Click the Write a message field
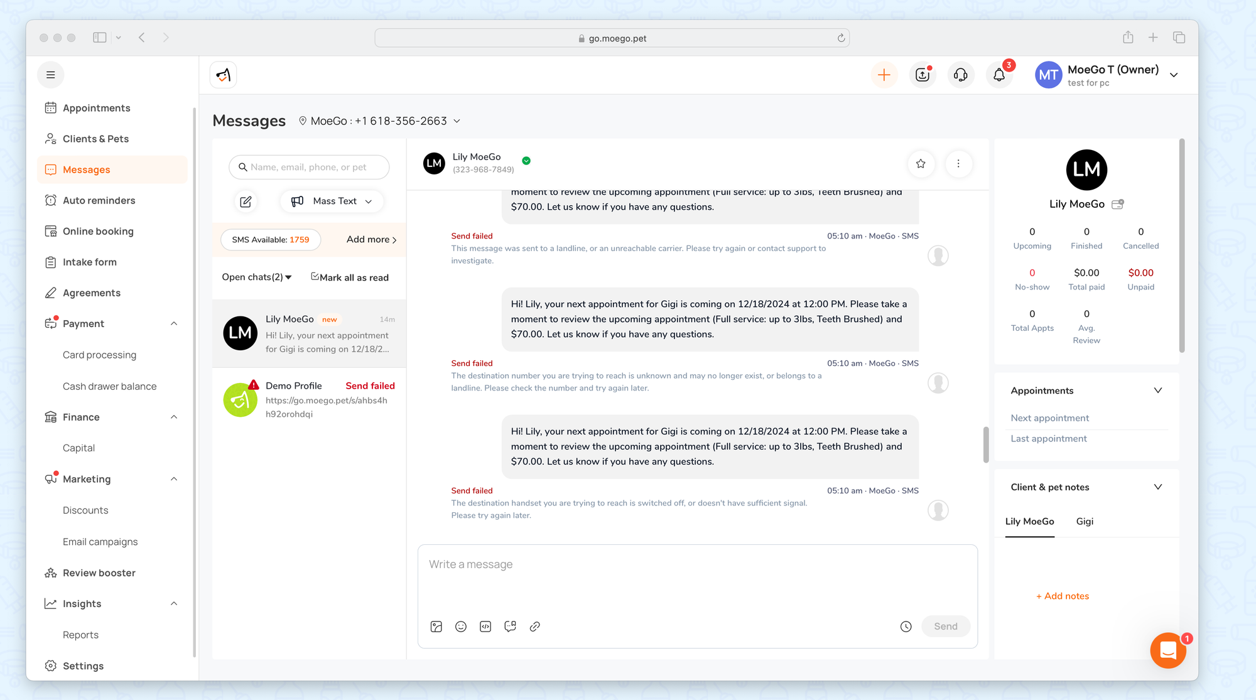Viewport: 1256px width, 700px height. click(x=697, y=578)
